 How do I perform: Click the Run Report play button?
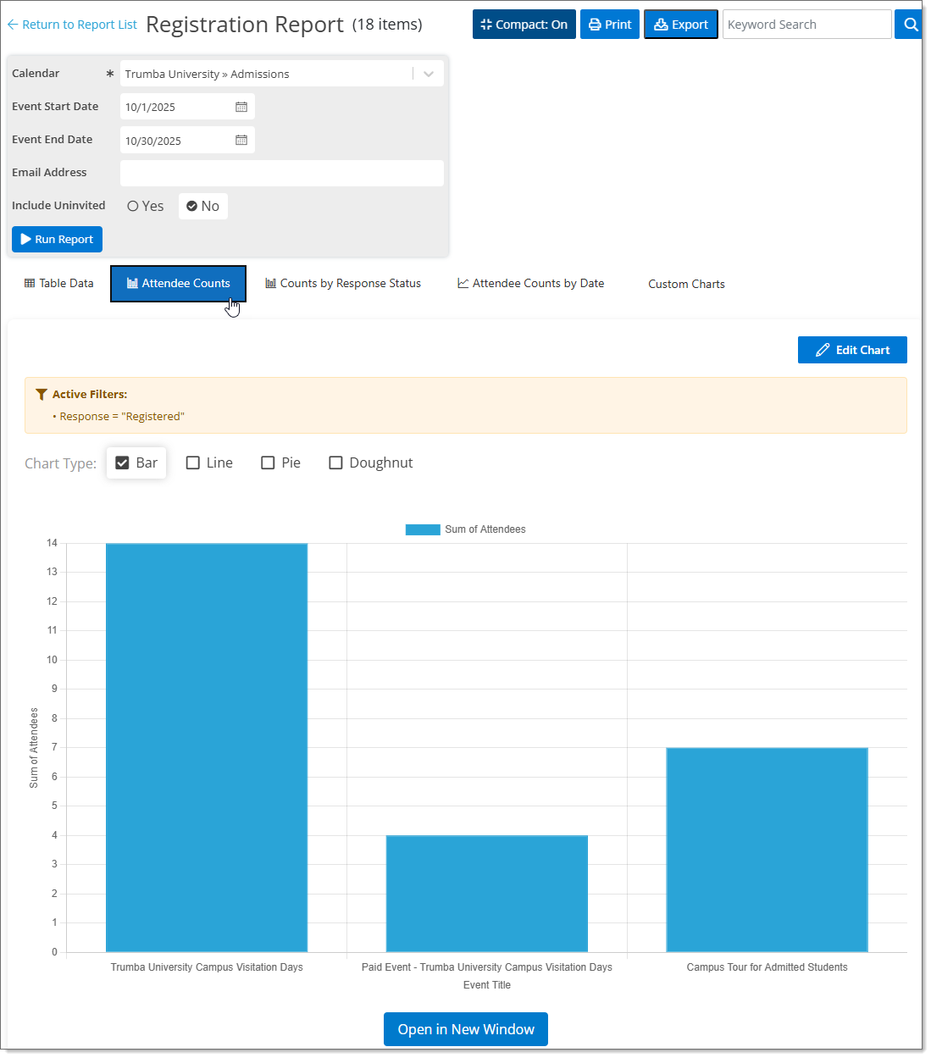point(57,240)
